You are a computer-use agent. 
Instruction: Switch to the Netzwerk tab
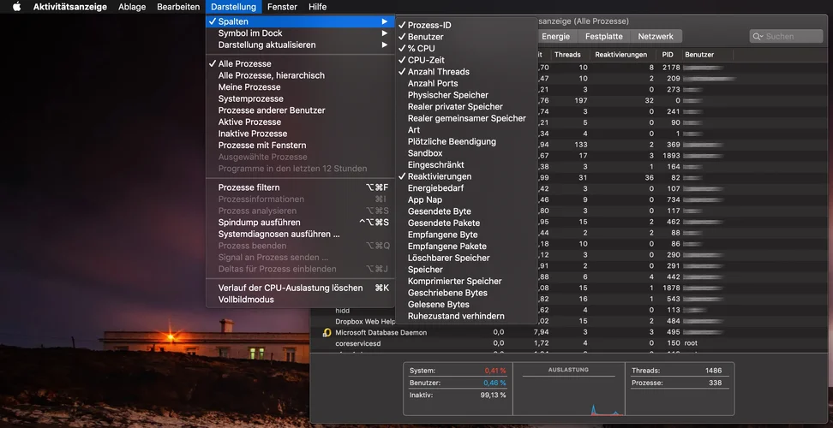coord(656,37)
